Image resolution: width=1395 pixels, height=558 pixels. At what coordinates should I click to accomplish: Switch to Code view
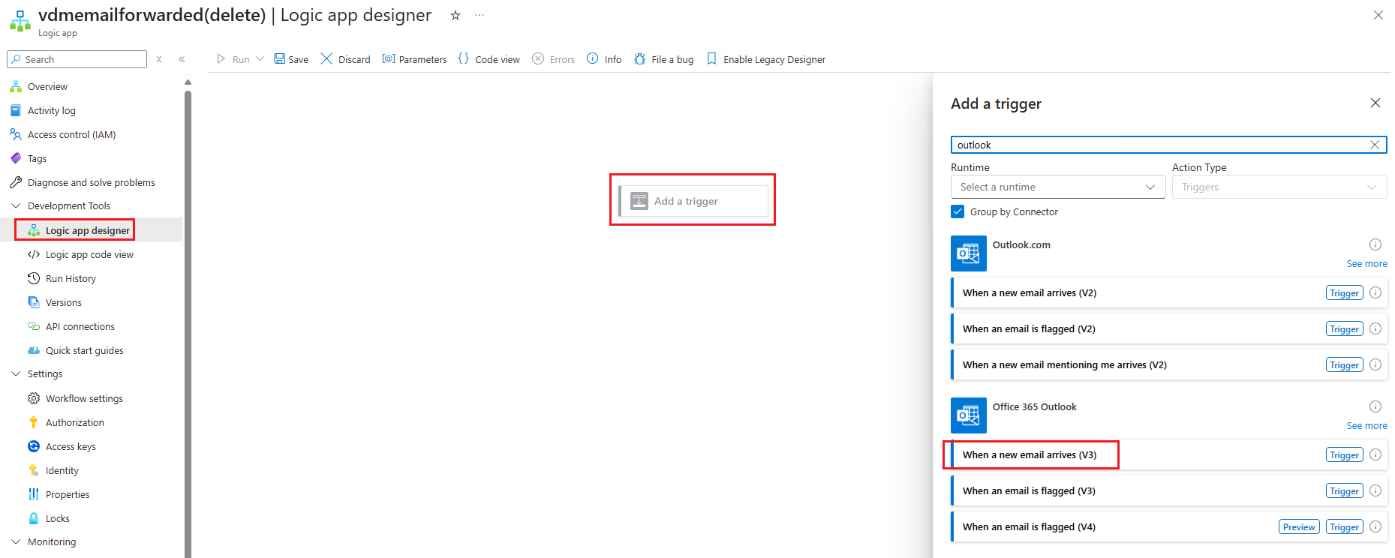click(x=489, y=59)
